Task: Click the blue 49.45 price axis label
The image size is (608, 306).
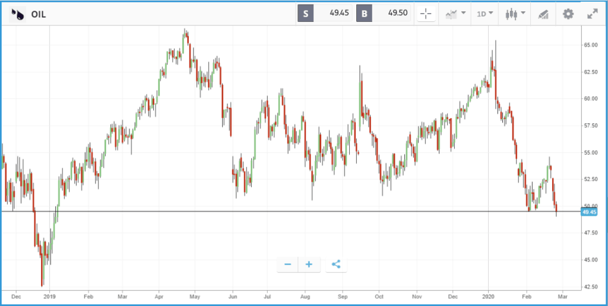Action: (x=589, y=212)
